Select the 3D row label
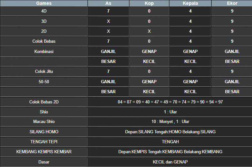The image size is (252, 167). click(x=44, y=21)
